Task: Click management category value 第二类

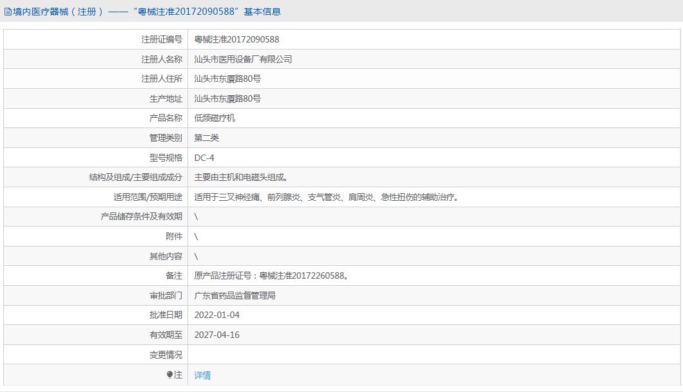Action: [x=207, y=138]
